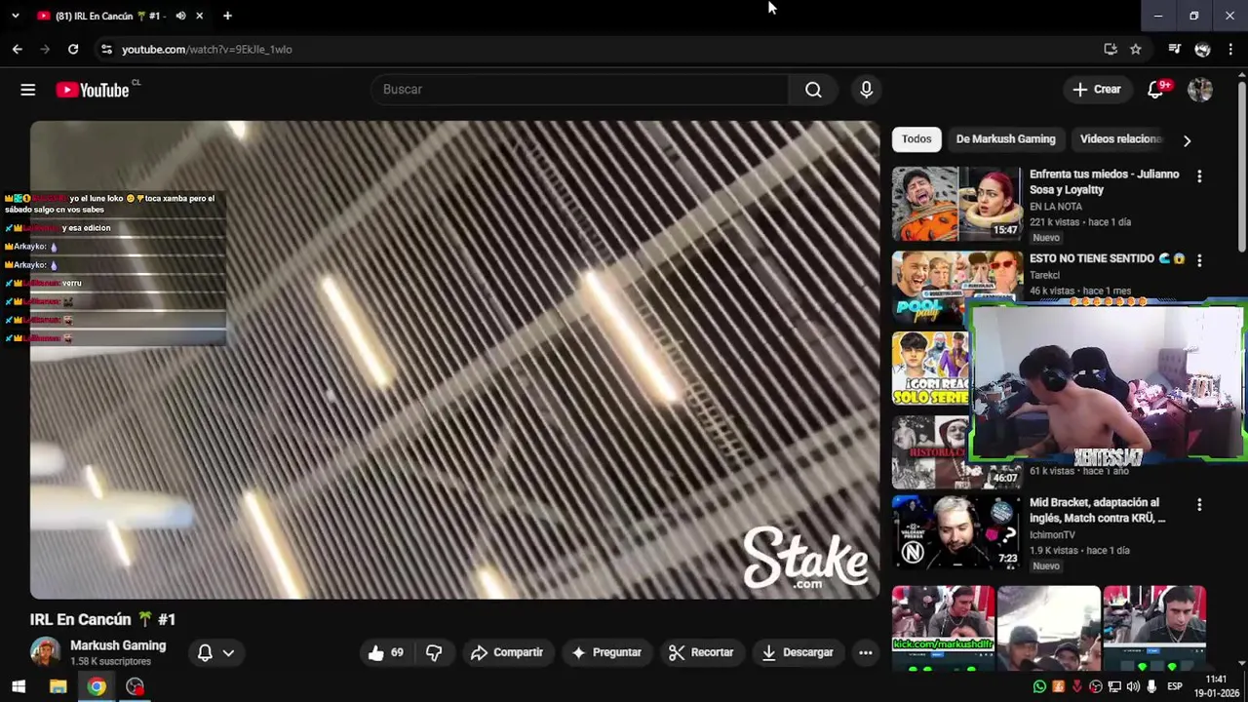
Task: Open the Windows Start menu
Action: point(18,686)
